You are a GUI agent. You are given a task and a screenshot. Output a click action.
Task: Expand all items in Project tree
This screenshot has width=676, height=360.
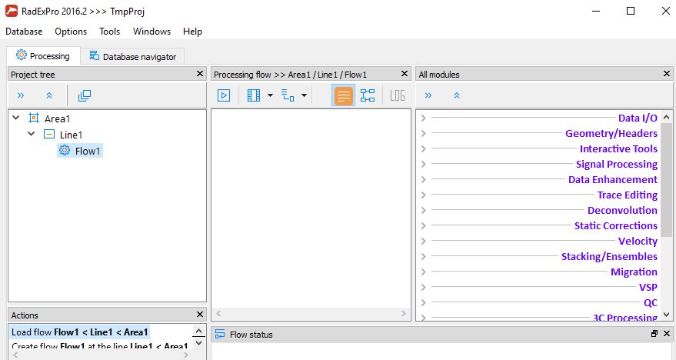(x=21, y=95)
